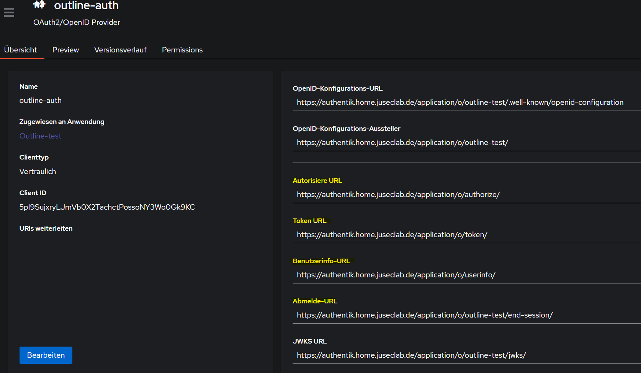Click the highlighted Abmelde-URL label
The image size is (641, 373).
[x=315, y=301]
